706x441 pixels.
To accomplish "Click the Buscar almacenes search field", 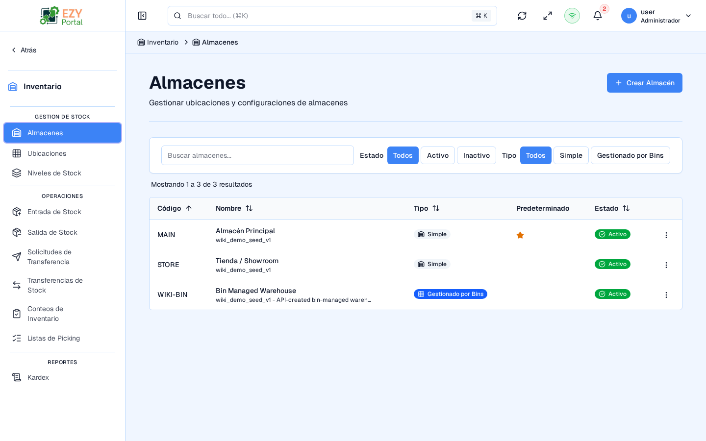I will [257, 155].
